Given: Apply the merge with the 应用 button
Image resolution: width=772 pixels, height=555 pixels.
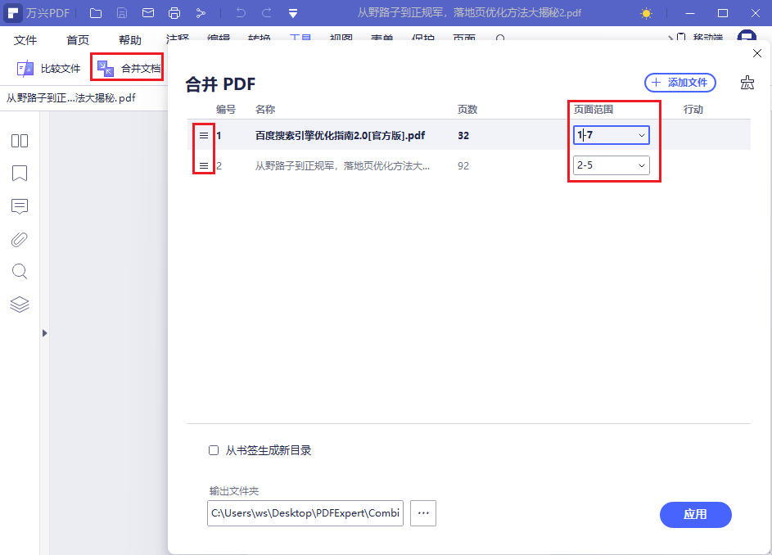Looking at the screenshot, I should pyautogui.click(x=695, y=515).
